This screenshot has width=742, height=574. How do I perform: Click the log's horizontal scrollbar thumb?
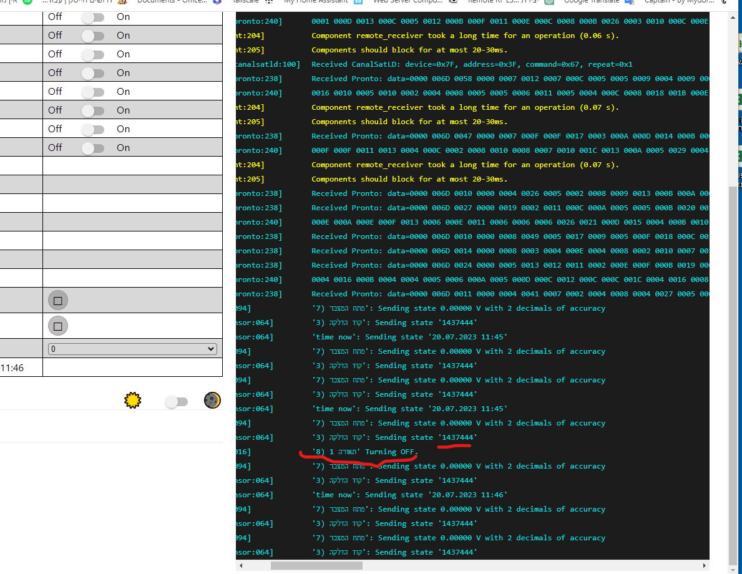point(316,566)
